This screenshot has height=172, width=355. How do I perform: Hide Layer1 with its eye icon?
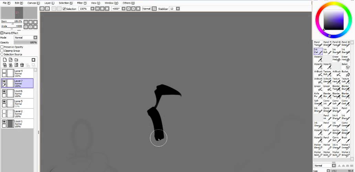[4, 121]
